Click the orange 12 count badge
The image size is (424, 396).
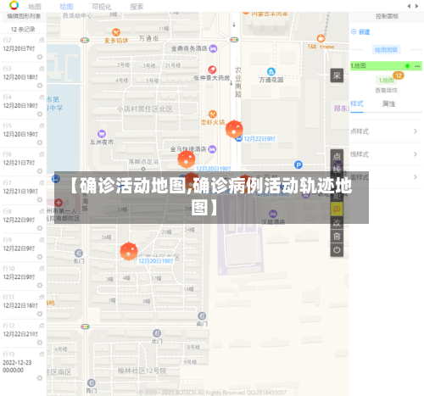pos(399,75)
